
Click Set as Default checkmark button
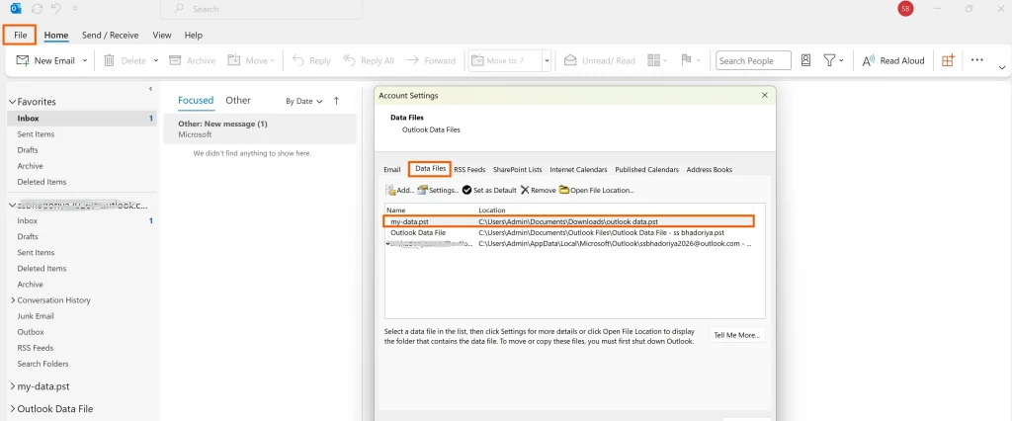pos(489,190)
